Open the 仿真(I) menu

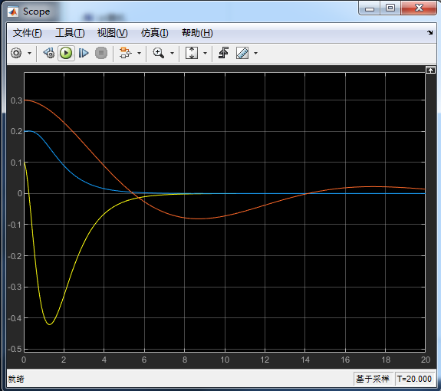coord(155,33)
